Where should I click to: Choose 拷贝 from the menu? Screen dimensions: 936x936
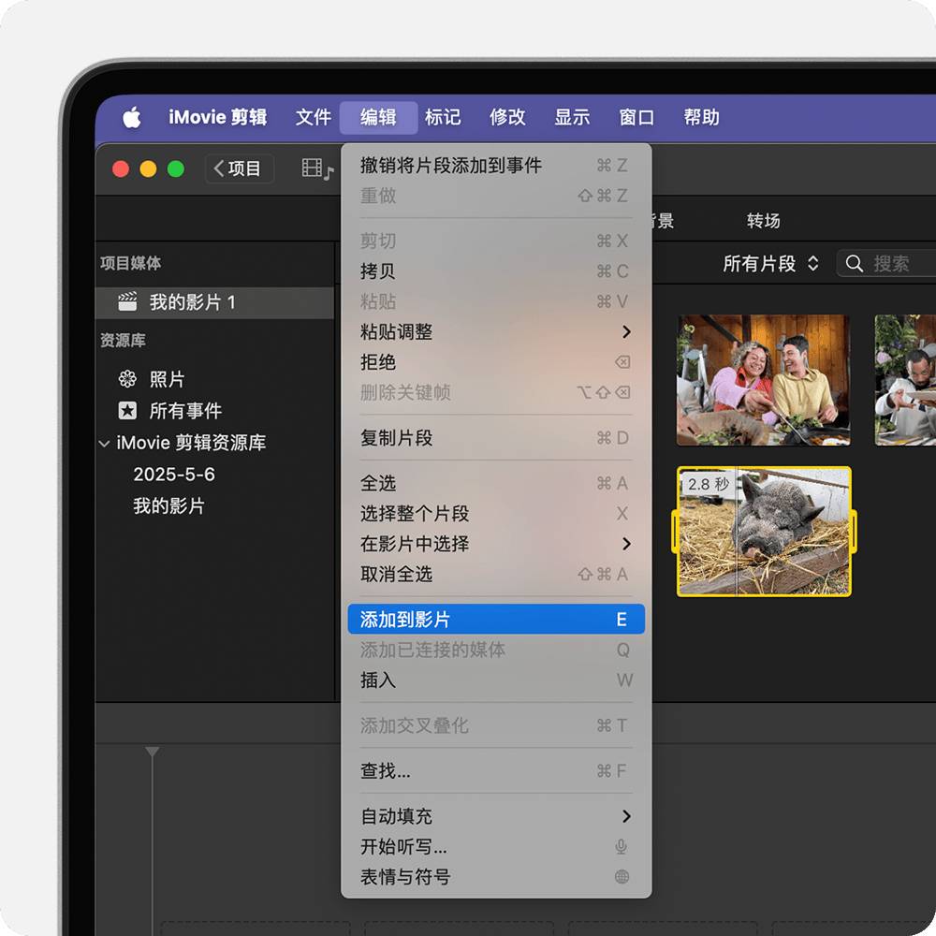[x=495, y=271]
